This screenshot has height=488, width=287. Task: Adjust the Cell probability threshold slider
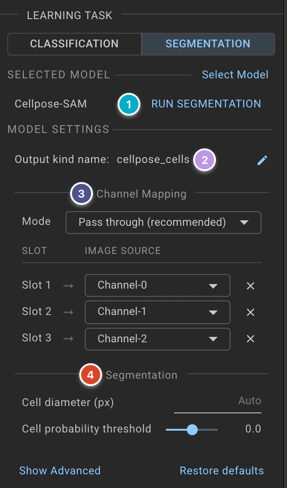tap(192, 430)
